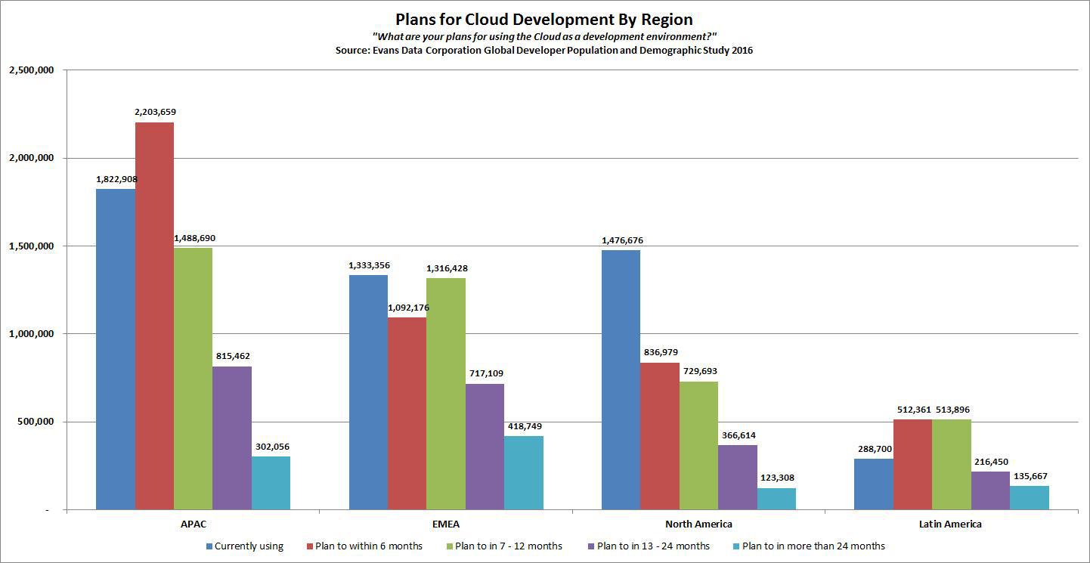The height and width of the screenshot is (563, 1090).
Task: Click the data label 513,896
Action: tap(952, 410)
